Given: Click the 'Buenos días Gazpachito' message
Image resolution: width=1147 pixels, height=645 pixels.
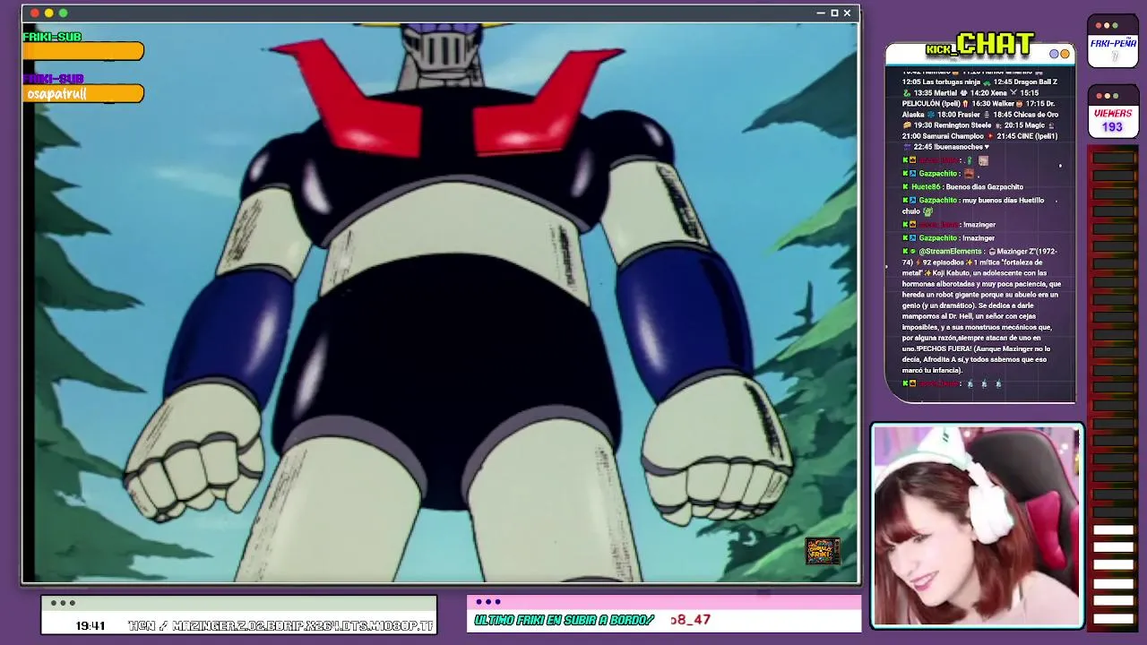Looking at the screenshot, I should point(984,187).
